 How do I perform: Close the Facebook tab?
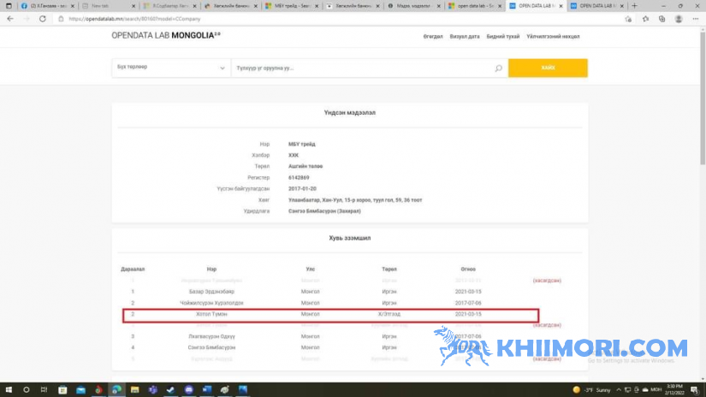click(x=73, y=6)
